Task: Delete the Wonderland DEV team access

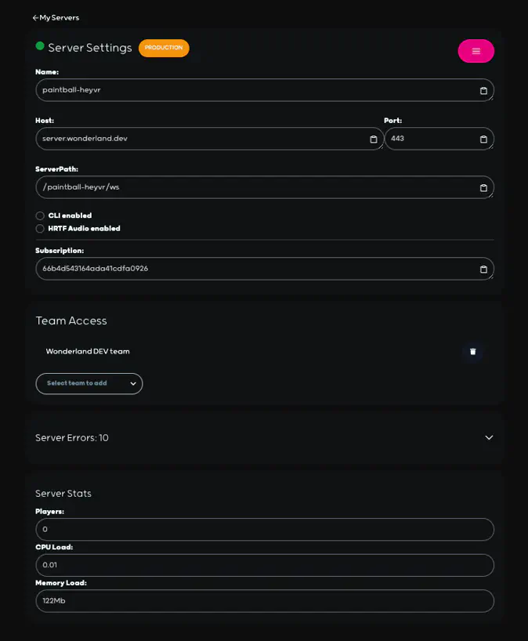Action: (x=473, y=352)
